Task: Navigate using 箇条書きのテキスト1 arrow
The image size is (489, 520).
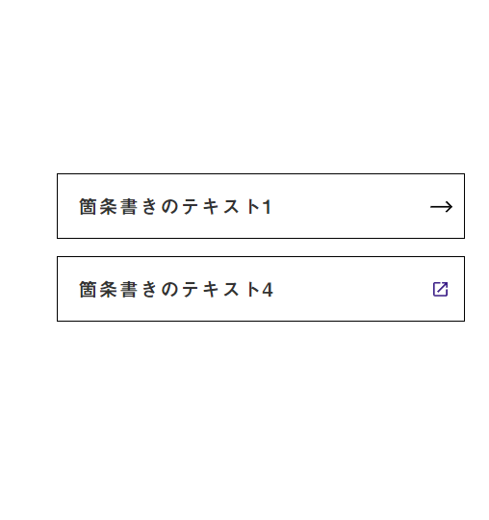Action: [441, 207]
